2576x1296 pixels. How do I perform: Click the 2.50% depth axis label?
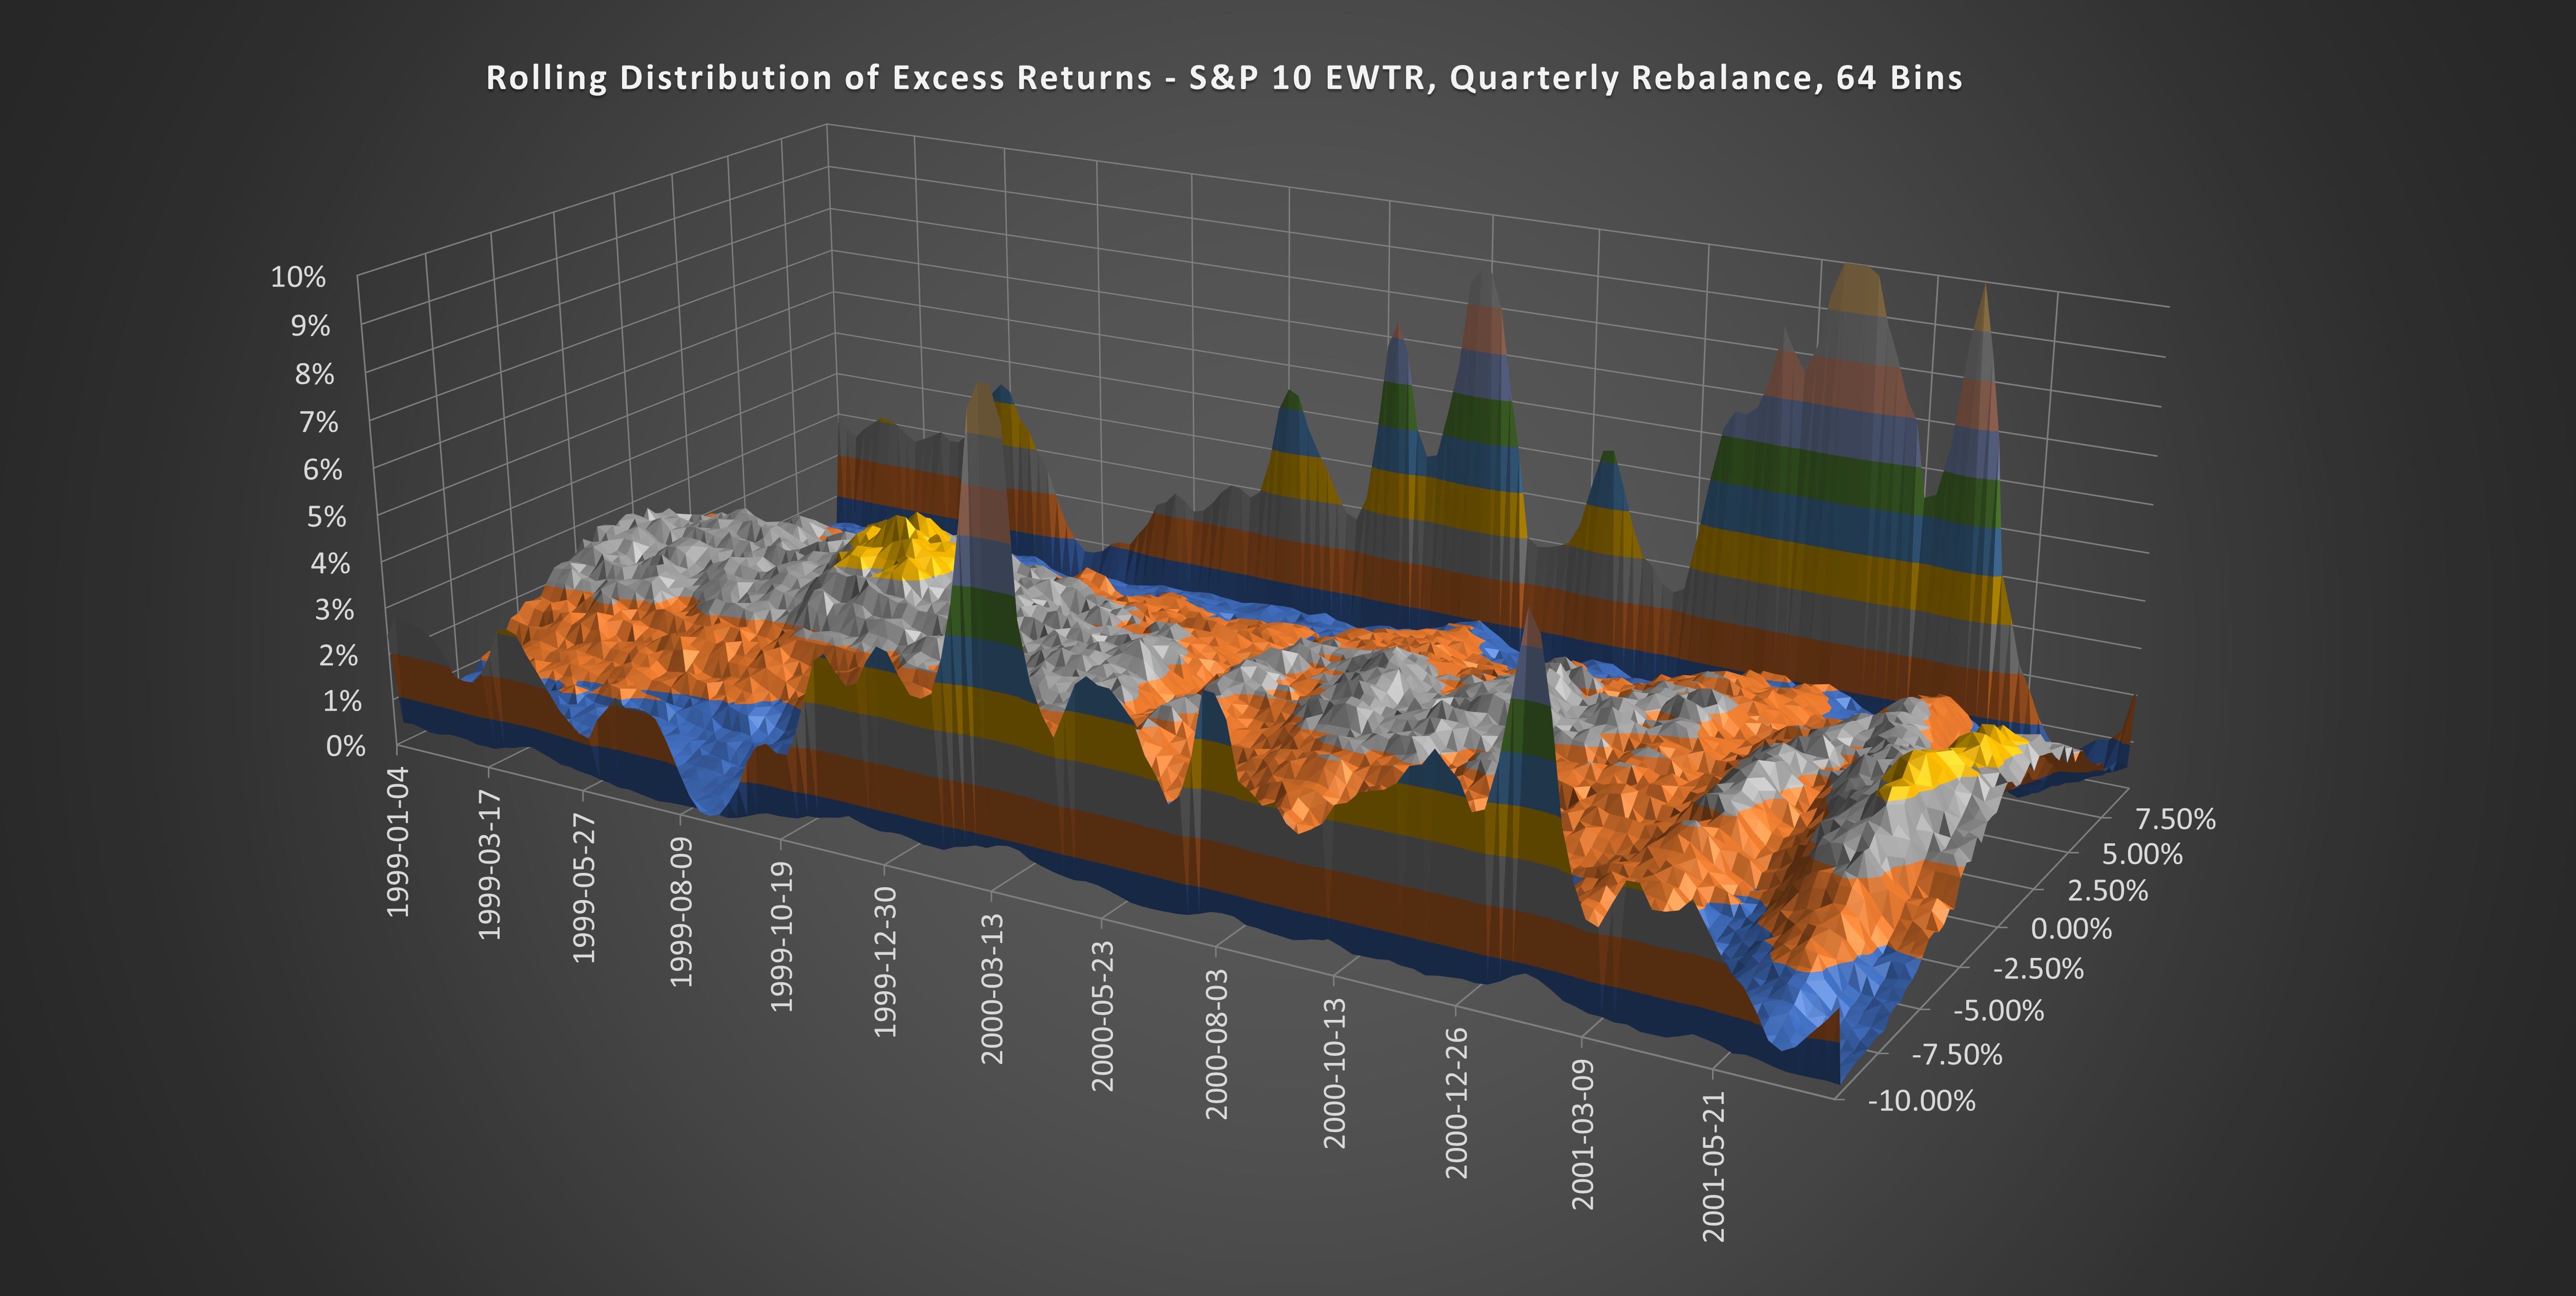(2107, 890)
